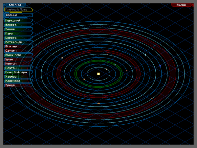
Task: Select Венера from the list
Action: [x=18, y=25]
